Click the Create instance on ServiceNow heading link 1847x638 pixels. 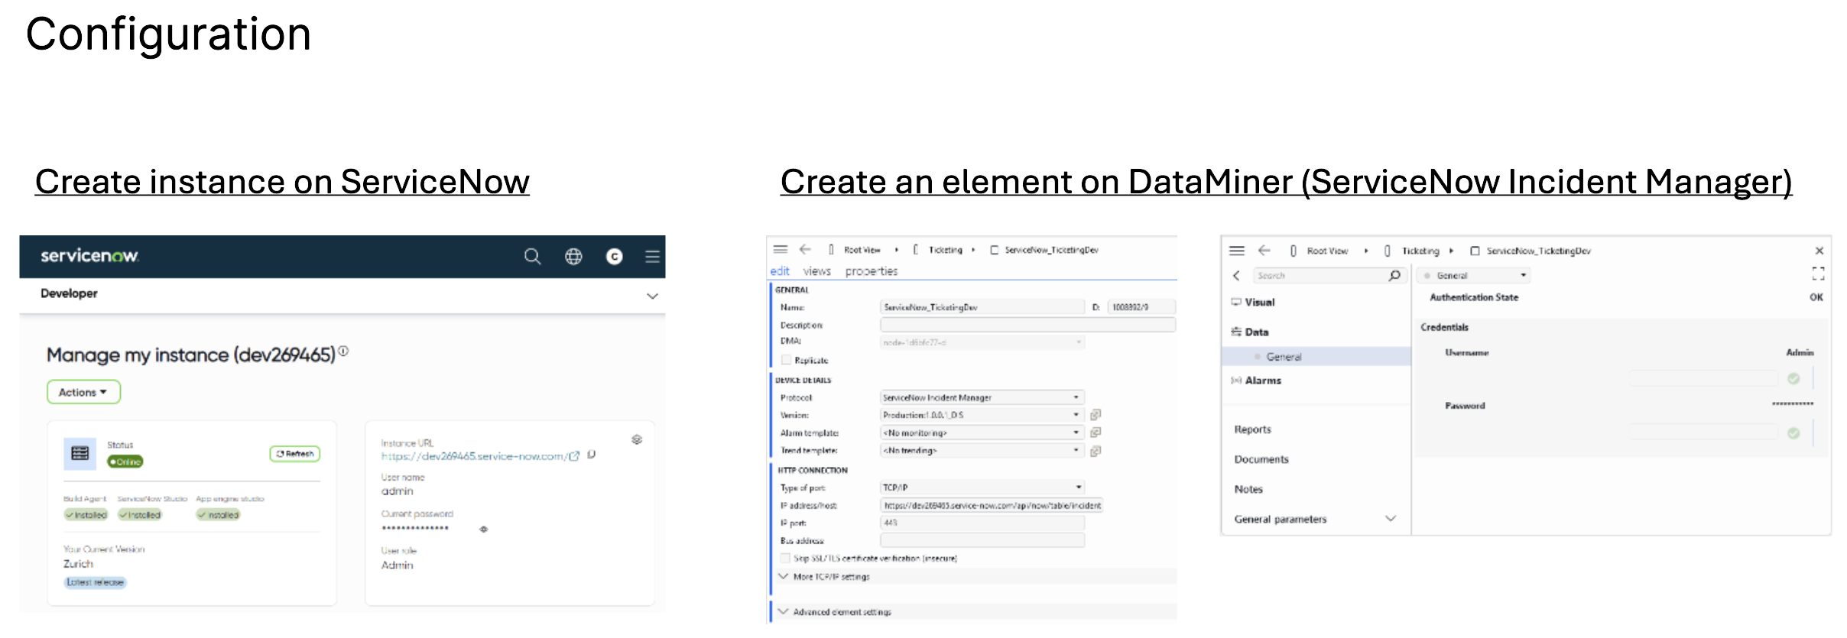click(x=282, y=182)
